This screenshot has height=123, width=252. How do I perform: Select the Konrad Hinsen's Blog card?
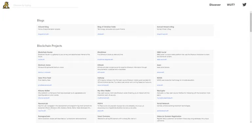coord(184,30)
